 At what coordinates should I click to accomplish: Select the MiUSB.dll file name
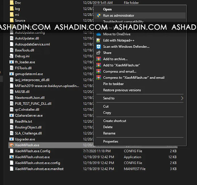(22, 92)
